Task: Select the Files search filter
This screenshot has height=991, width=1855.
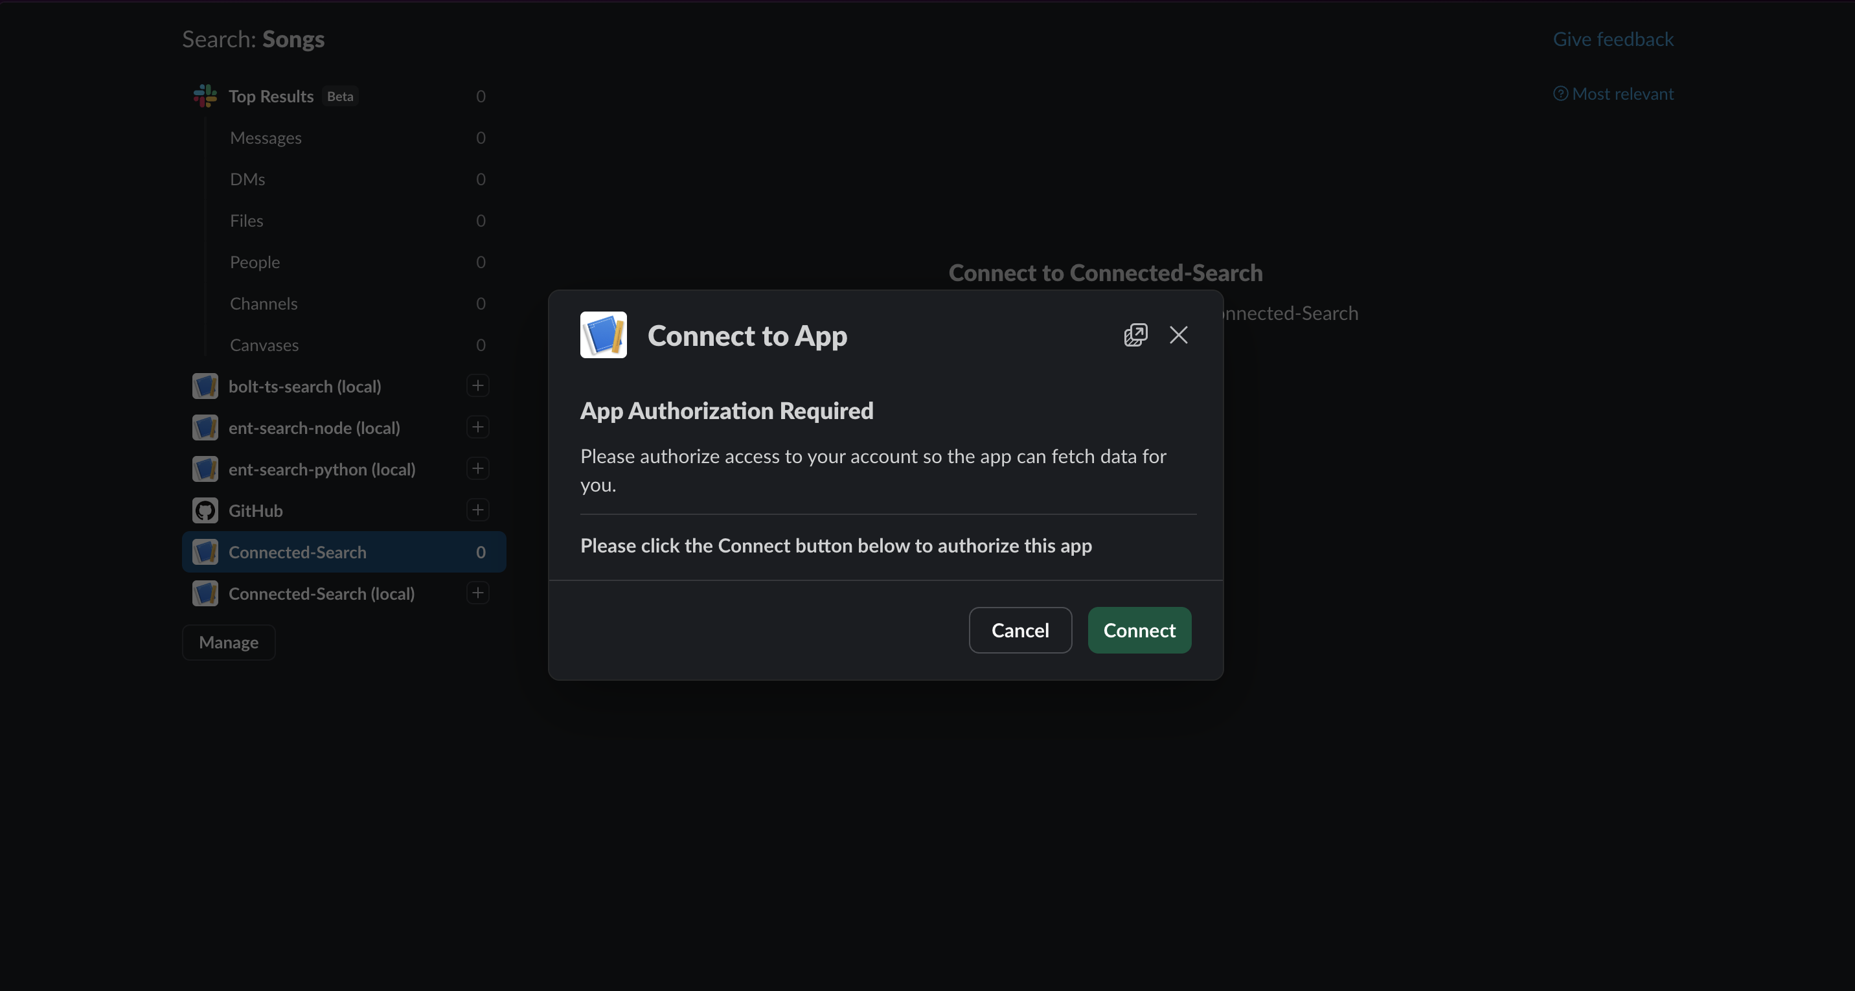Action: click(246, 220)
